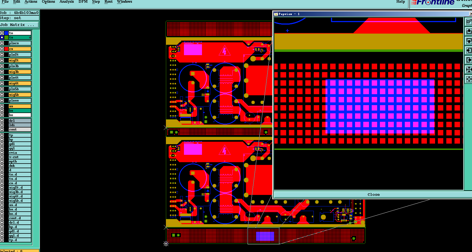Select the 'sig4t' layer name

point(20,83)
